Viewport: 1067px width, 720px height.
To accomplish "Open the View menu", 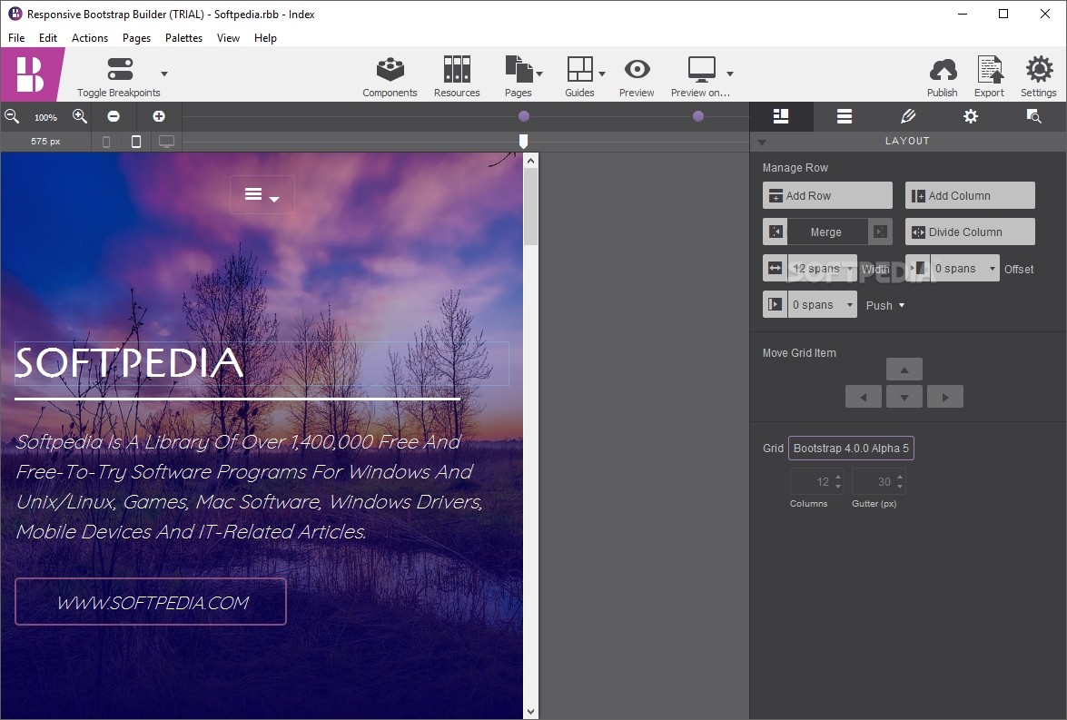I will (228, 38).
